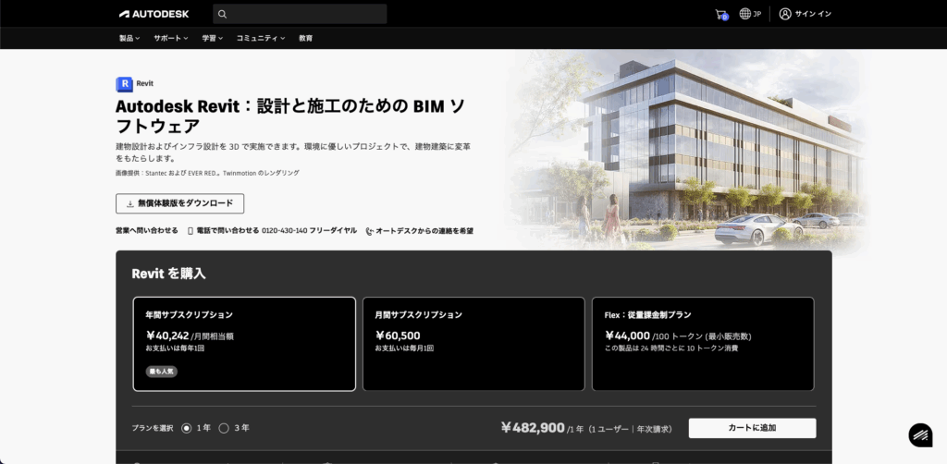
Task: Choose the 月間サブスクリプション plan card
Action: (x=473, y=344)
